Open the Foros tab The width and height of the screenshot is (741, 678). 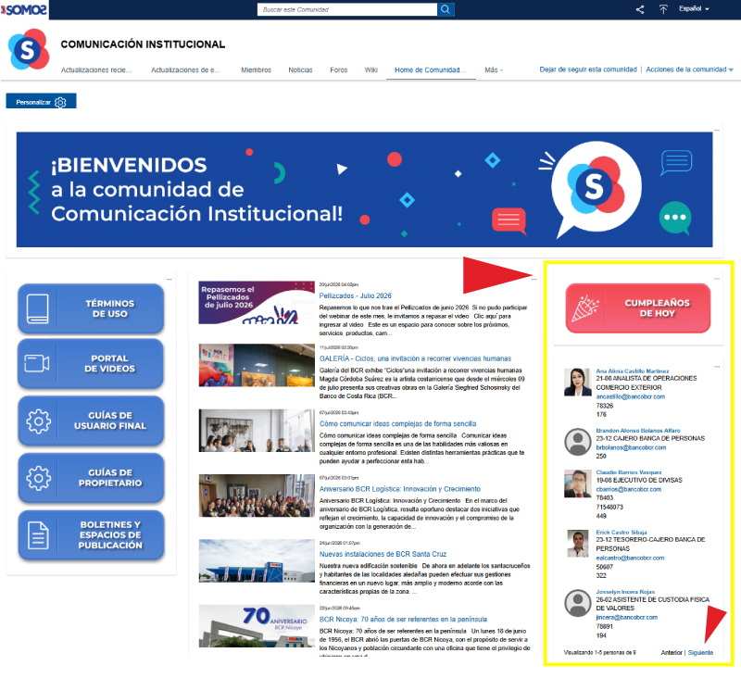338,69
